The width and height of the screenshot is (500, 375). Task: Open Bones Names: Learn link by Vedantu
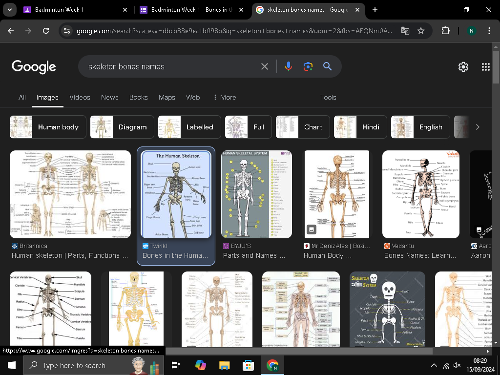(420, 255)
